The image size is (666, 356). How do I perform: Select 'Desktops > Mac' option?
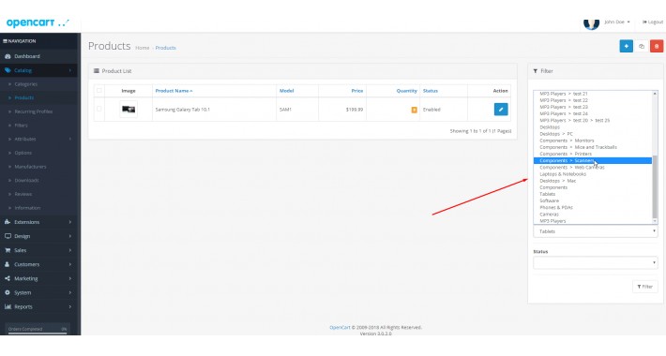593,181
